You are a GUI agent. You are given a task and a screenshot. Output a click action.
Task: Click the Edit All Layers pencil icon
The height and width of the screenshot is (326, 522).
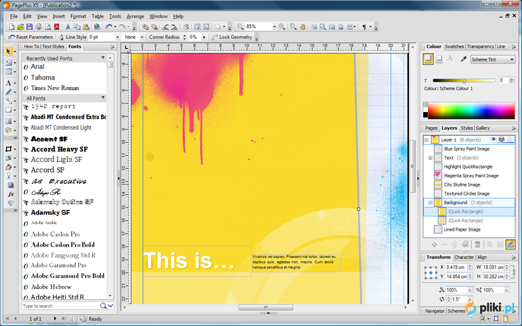[510, 244]
